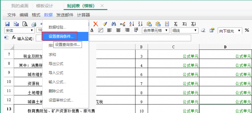The image size is (252, 113).
Task: Open the 宋体 font dropdown
Action: pyautogui.click(x=20, y=30)
